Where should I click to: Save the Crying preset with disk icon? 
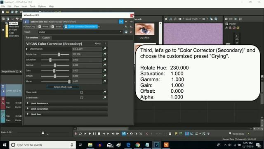tap(126, 32)
